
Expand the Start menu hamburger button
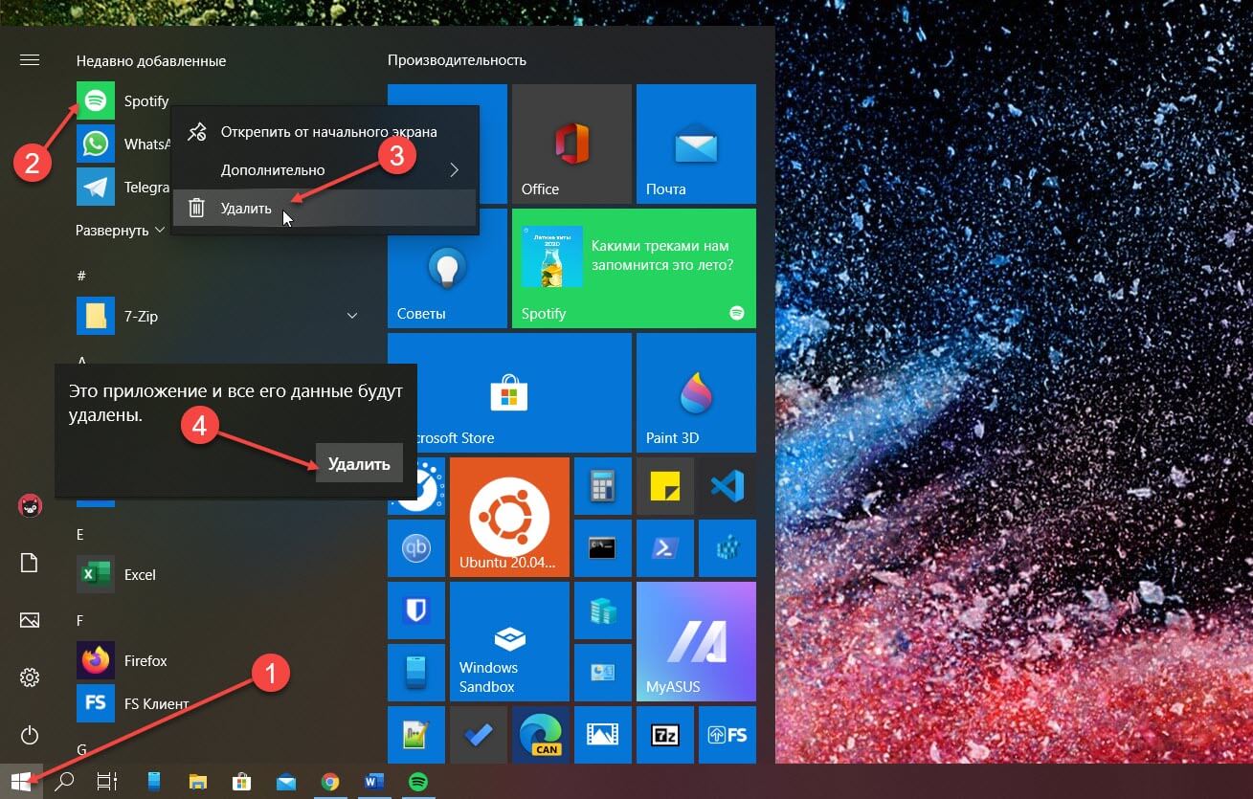(x=30, y=60)
